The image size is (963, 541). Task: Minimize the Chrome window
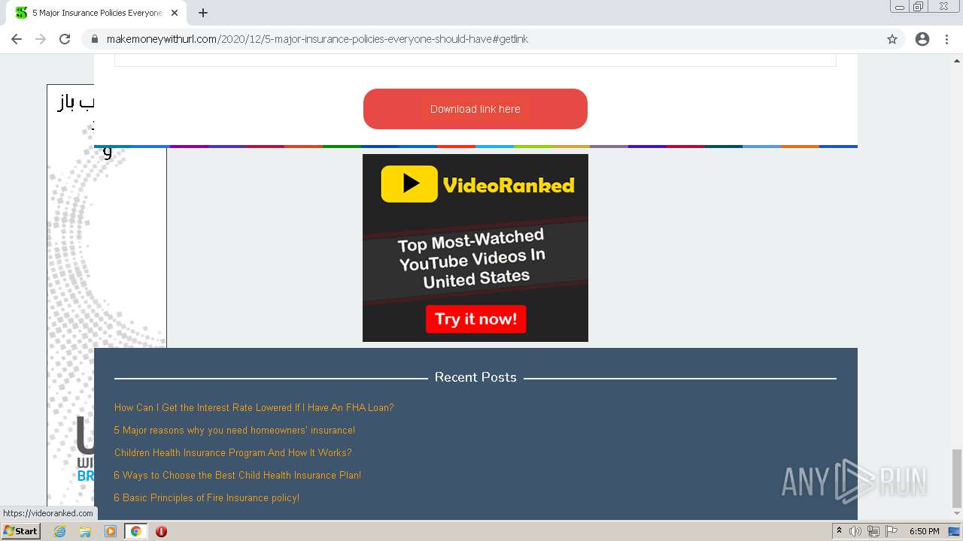tap(899, 7)
